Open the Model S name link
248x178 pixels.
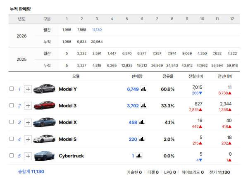click(68, 139)
